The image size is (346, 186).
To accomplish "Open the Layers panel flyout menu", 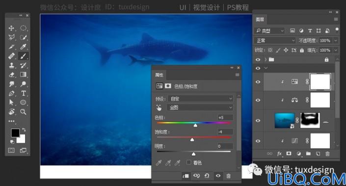I will click(336, 20).
